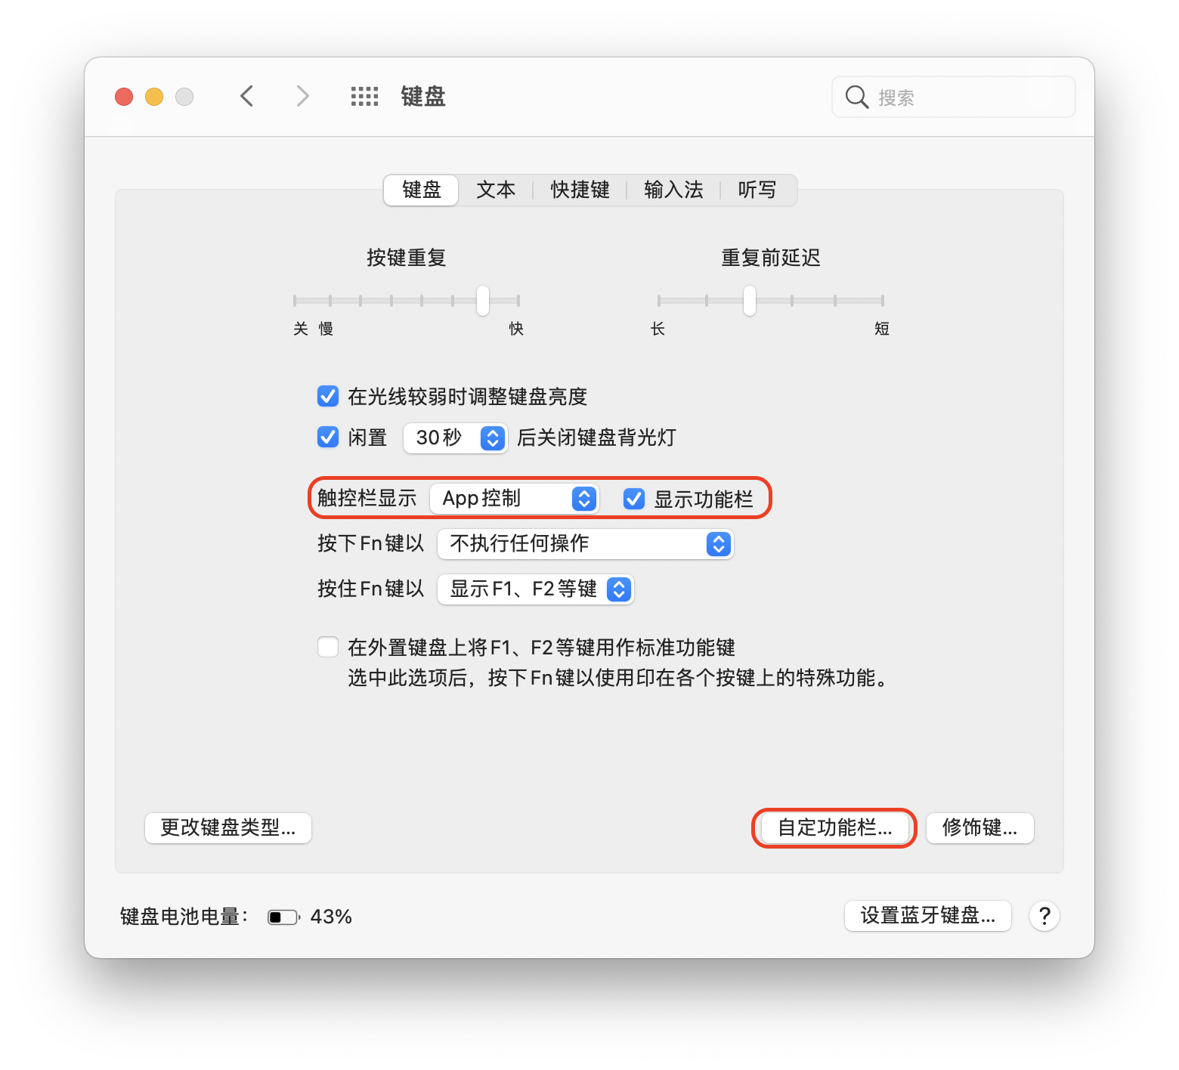The height and width of the screenshot is (1070, 1179).
Task: Open the 按下 Fn 键以 dropdown menu
Action: pos(586,544)
